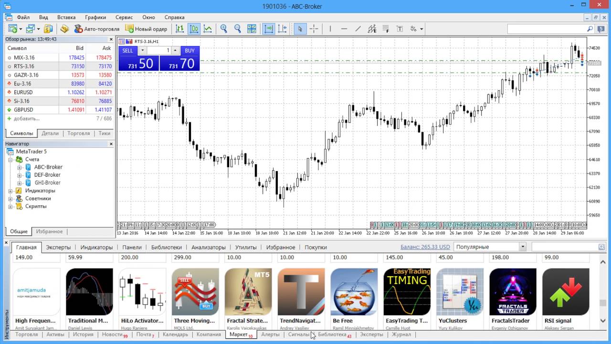Open the Покупки market tab
This screenshot has height=344, width=611.
click(x=316, y=247)
